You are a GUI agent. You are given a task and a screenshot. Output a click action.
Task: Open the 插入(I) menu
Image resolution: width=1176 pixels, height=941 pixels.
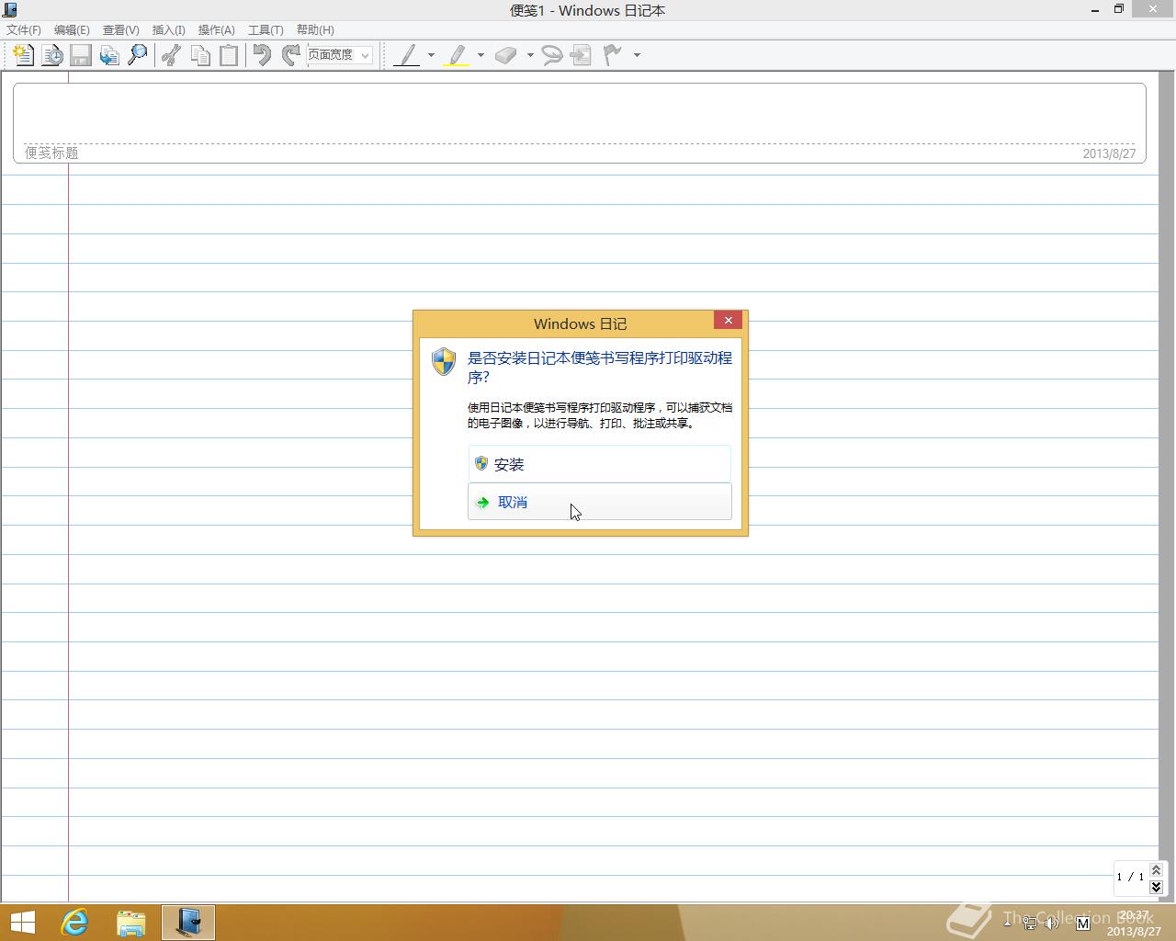tap(168, 30)
